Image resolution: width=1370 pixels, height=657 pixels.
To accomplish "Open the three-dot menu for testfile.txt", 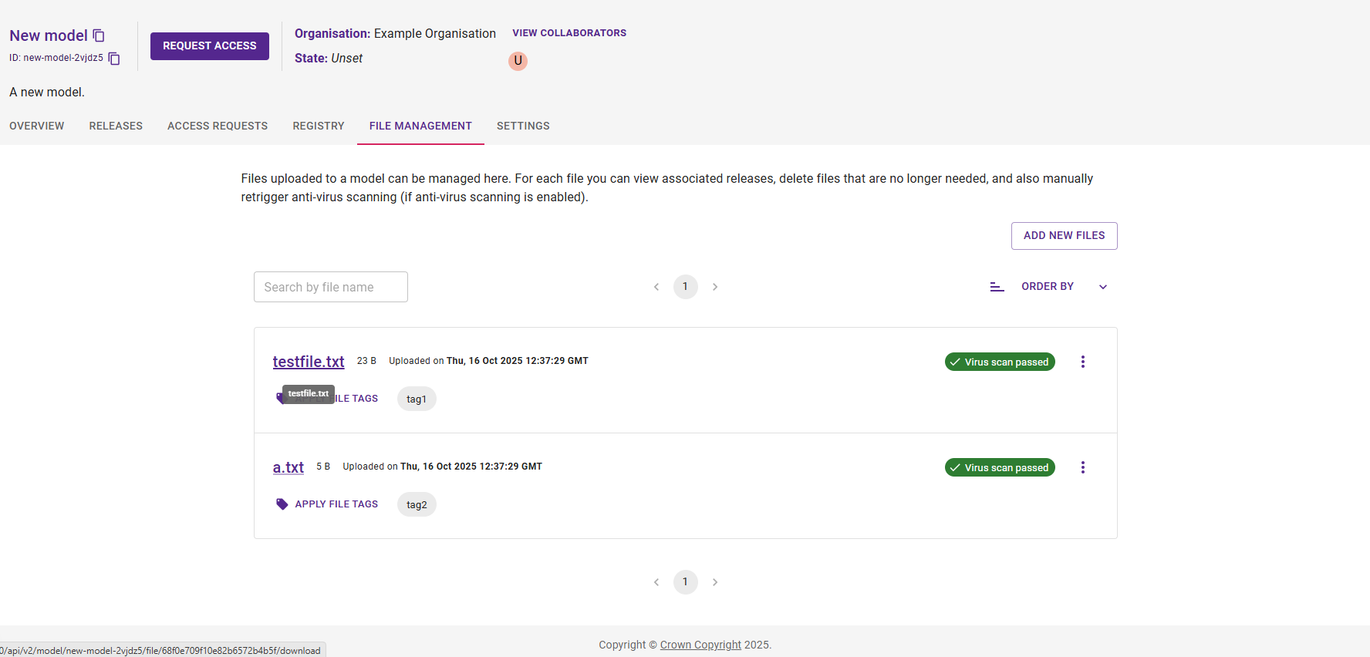I will [1082, 362].
